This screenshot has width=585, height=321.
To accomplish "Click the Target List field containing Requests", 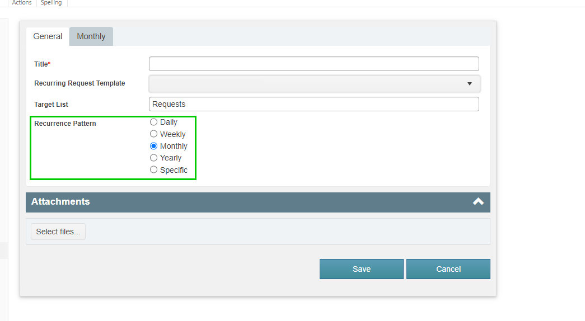I will point(313,104).
